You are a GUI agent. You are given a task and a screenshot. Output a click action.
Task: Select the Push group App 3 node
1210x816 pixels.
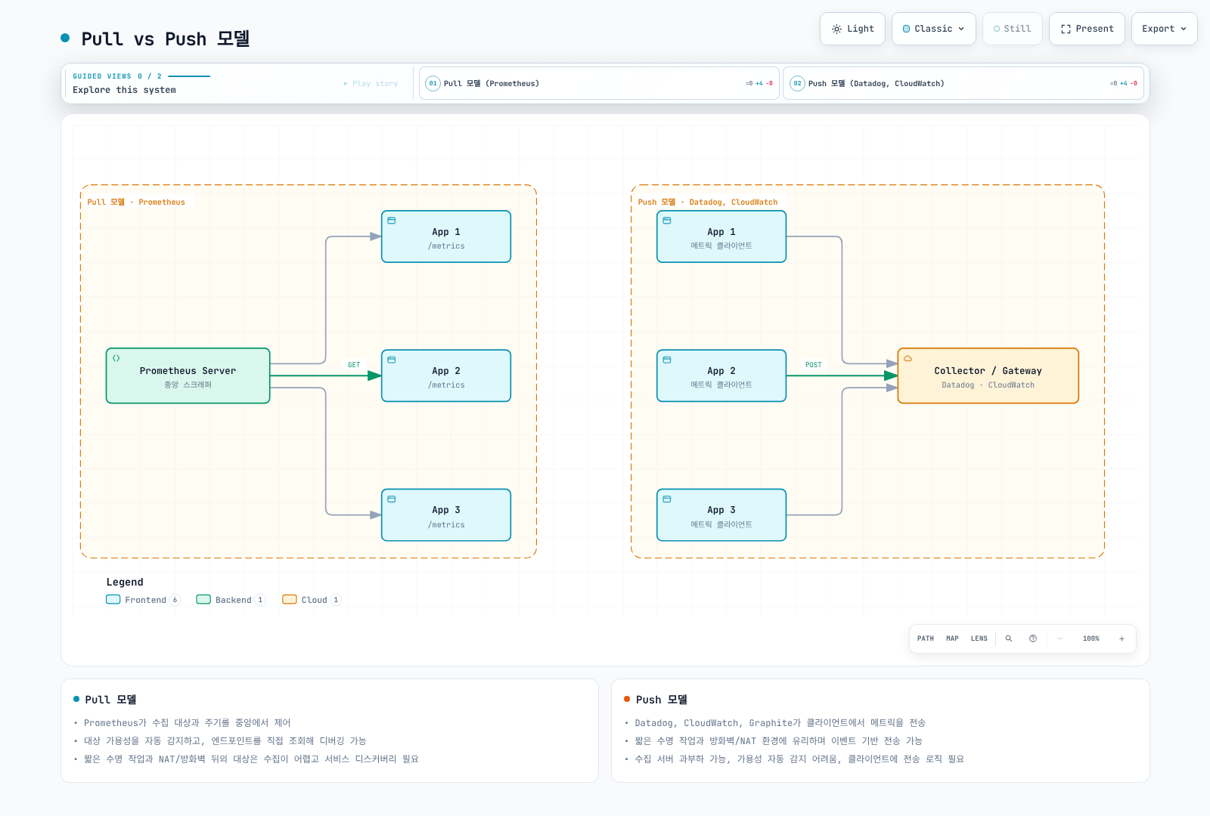click(x=721, y=515)
